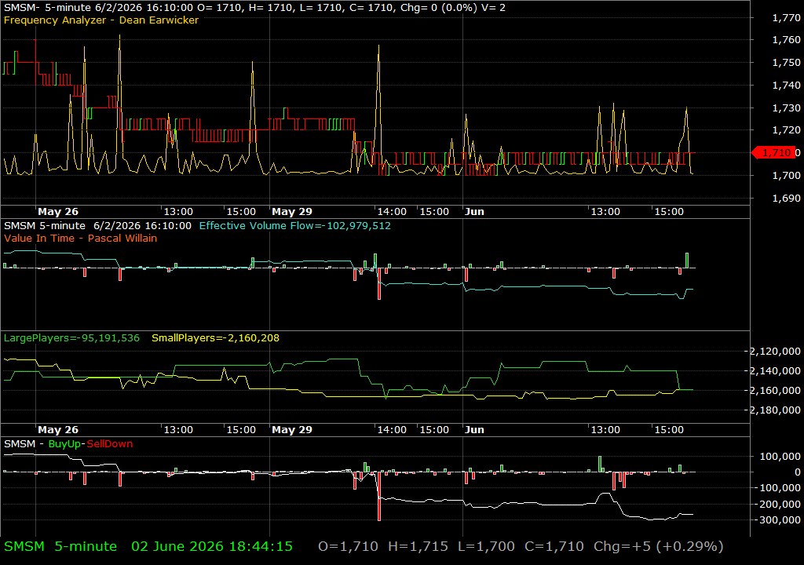Click the May 26 label on lower time axis
804x565 pixels.
pos(58,430)
